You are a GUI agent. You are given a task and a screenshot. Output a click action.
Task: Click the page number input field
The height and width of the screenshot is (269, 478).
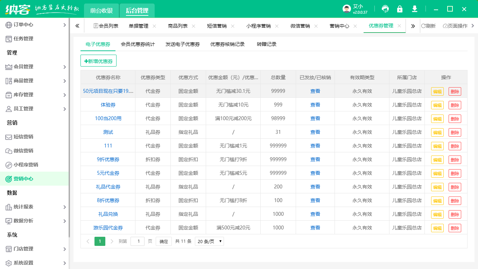pos(137,241)
